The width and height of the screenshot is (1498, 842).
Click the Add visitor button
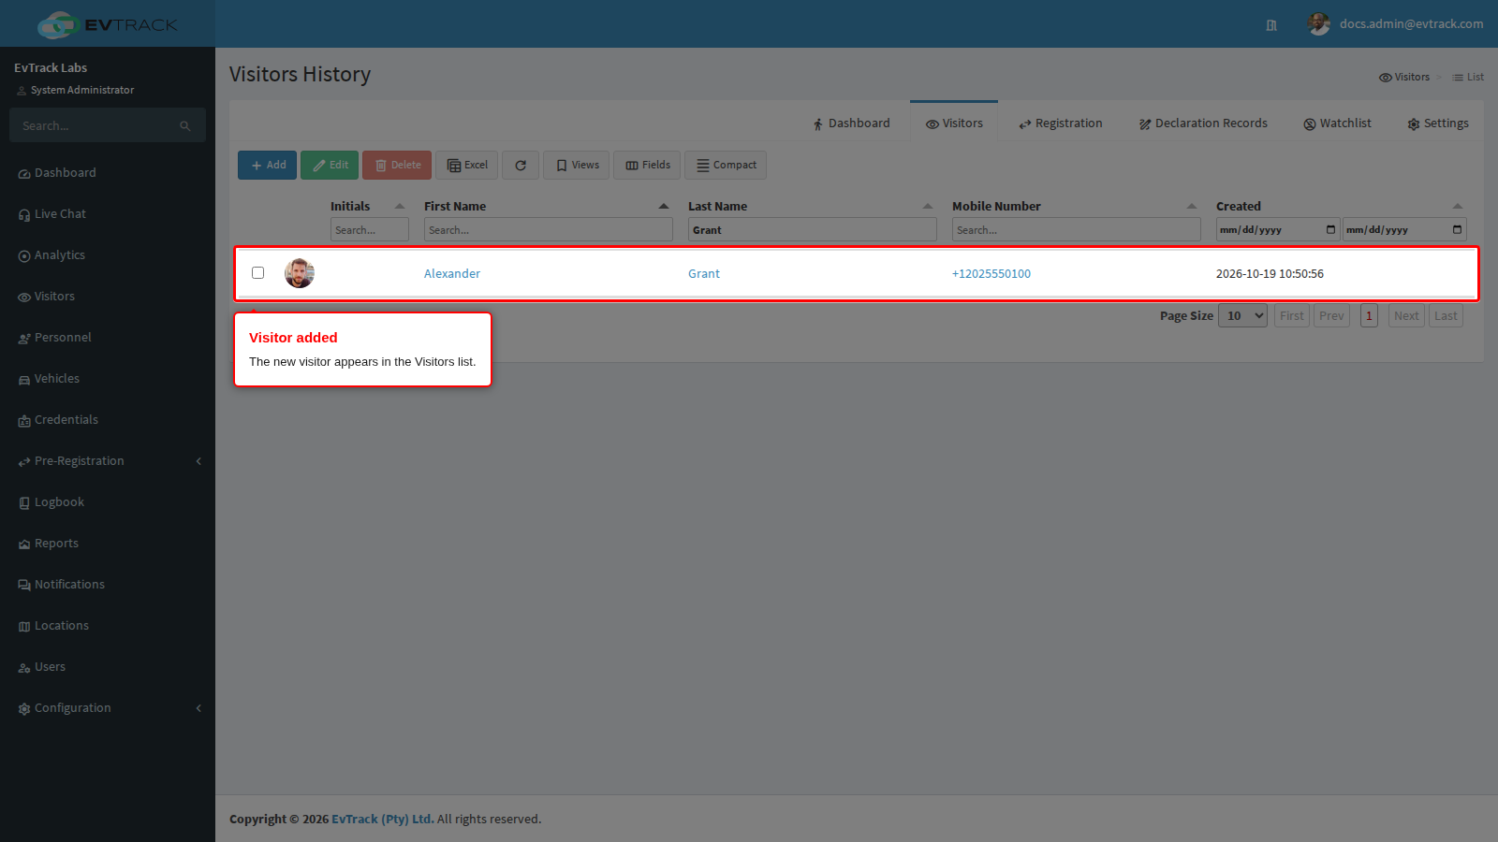[x=267, y=165]
